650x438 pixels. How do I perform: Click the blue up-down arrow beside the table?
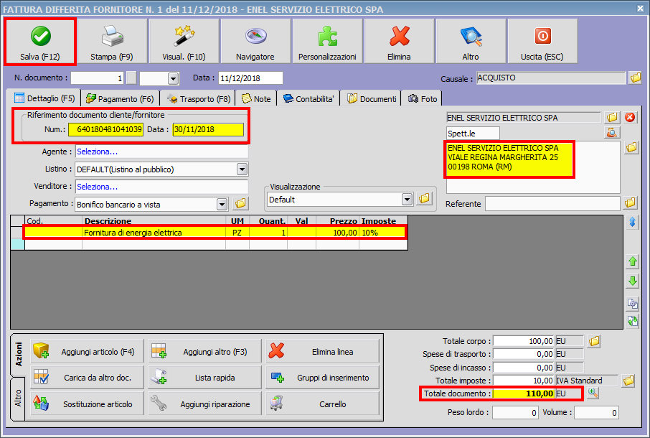(633, 223)
